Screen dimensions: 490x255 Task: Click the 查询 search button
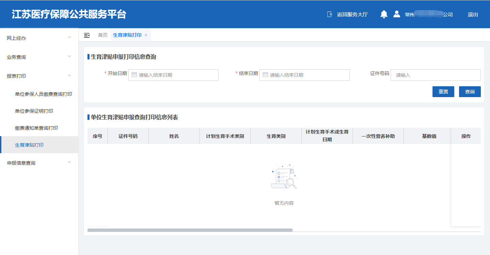tap(470, 91)
